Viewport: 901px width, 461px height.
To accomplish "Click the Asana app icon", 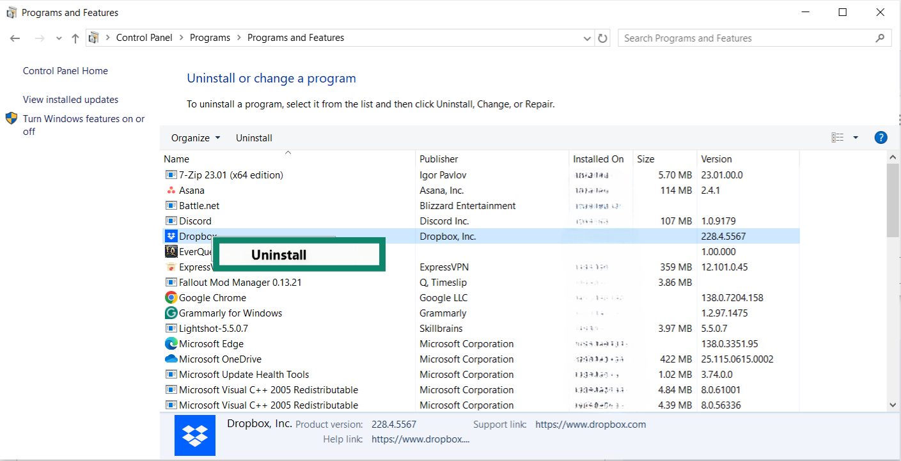I will [x=171, y=190].
